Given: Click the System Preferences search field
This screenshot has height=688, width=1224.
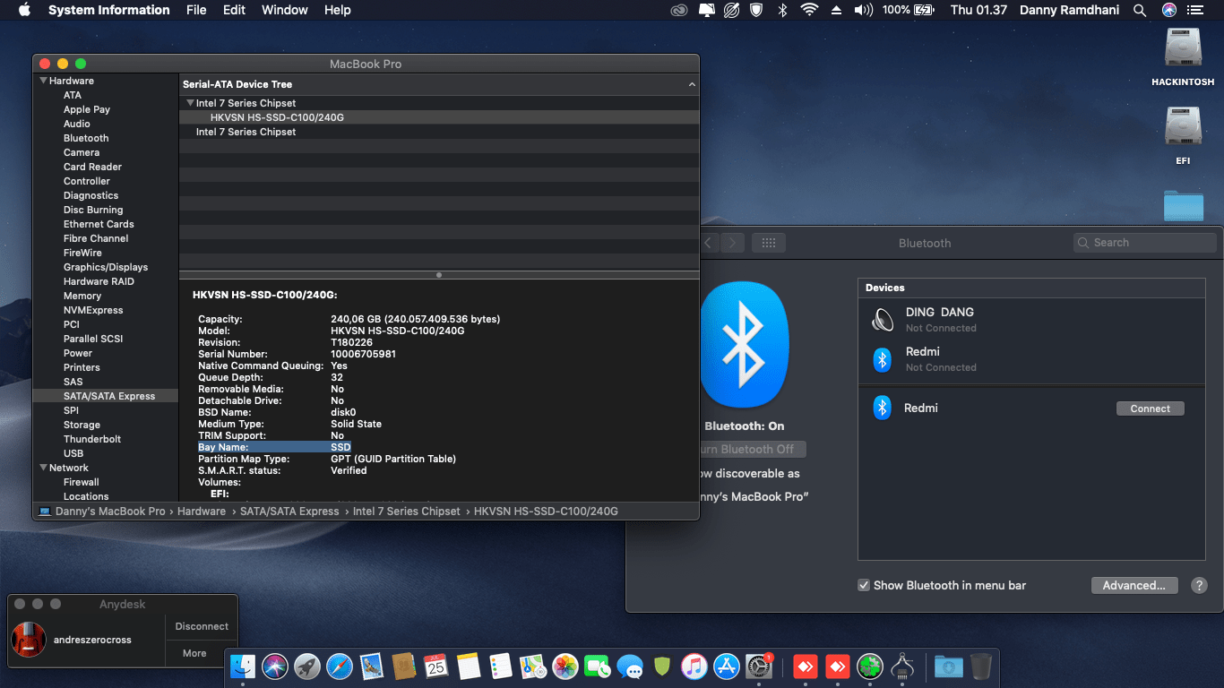Looking at the screenshot, I should point(1144,243).
